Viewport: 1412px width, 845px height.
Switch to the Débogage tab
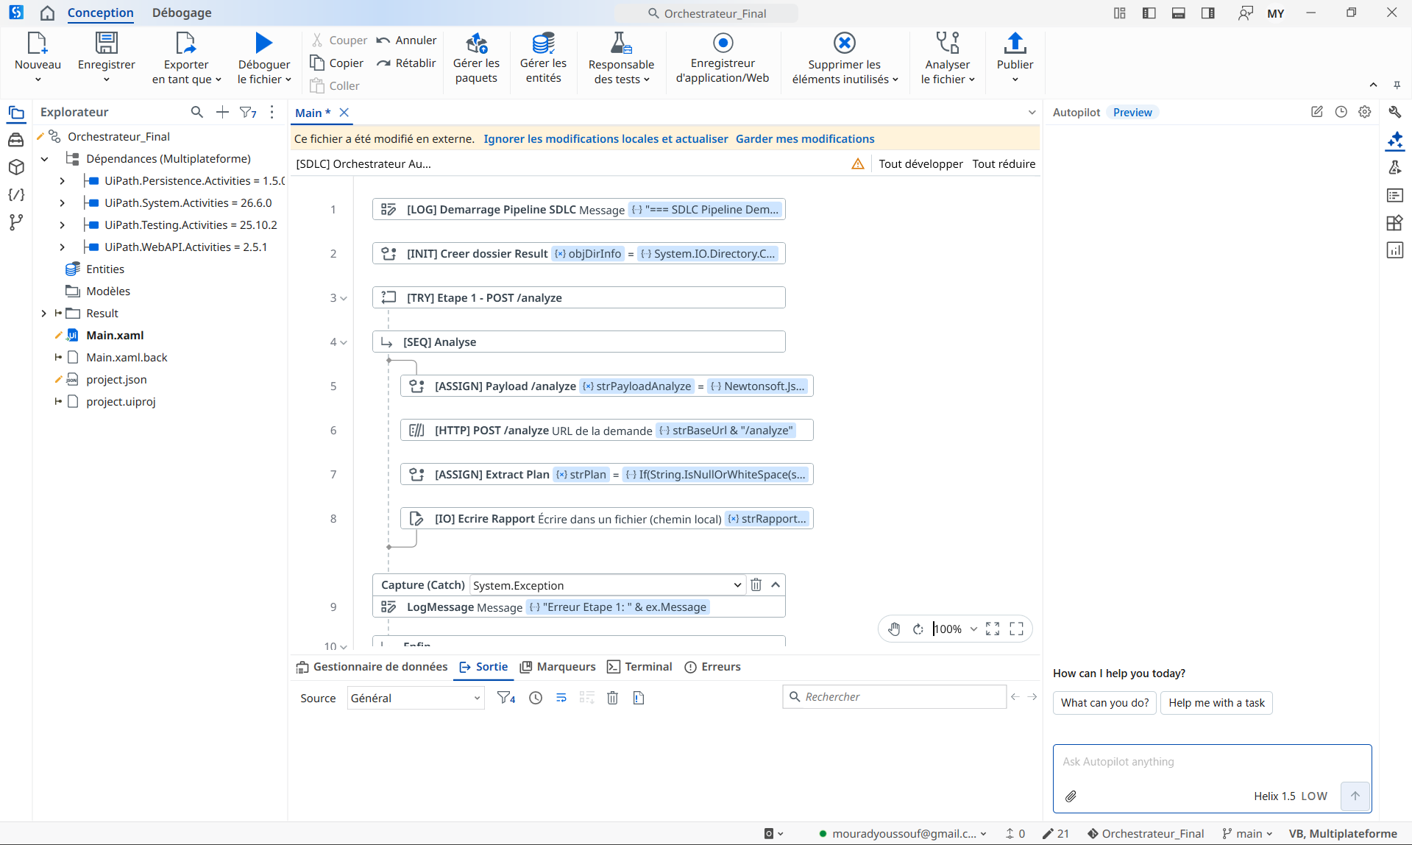pos(182,13)
